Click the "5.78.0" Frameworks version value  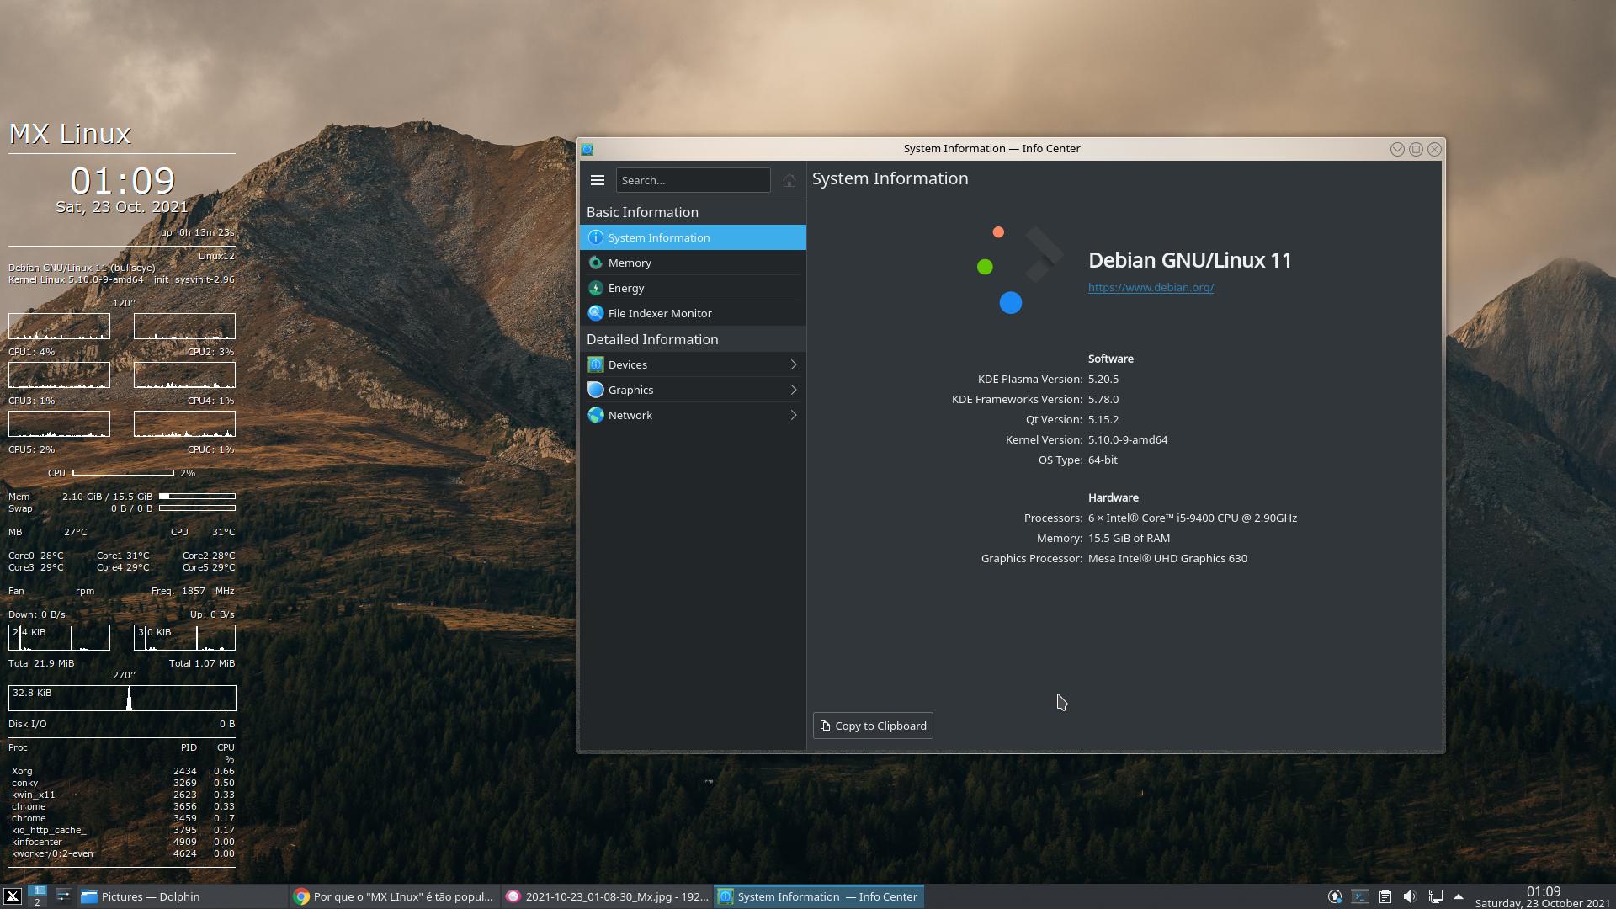[x=1103, y=399]
